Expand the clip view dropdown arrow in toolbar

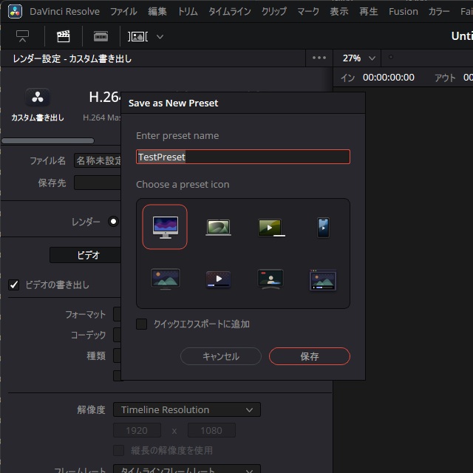pos(160,36)
